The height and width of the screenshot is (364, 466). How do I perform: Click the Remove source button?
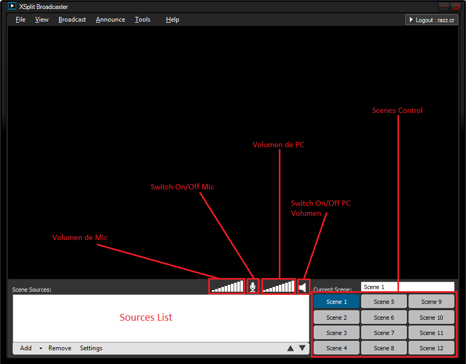coord(60,348)
